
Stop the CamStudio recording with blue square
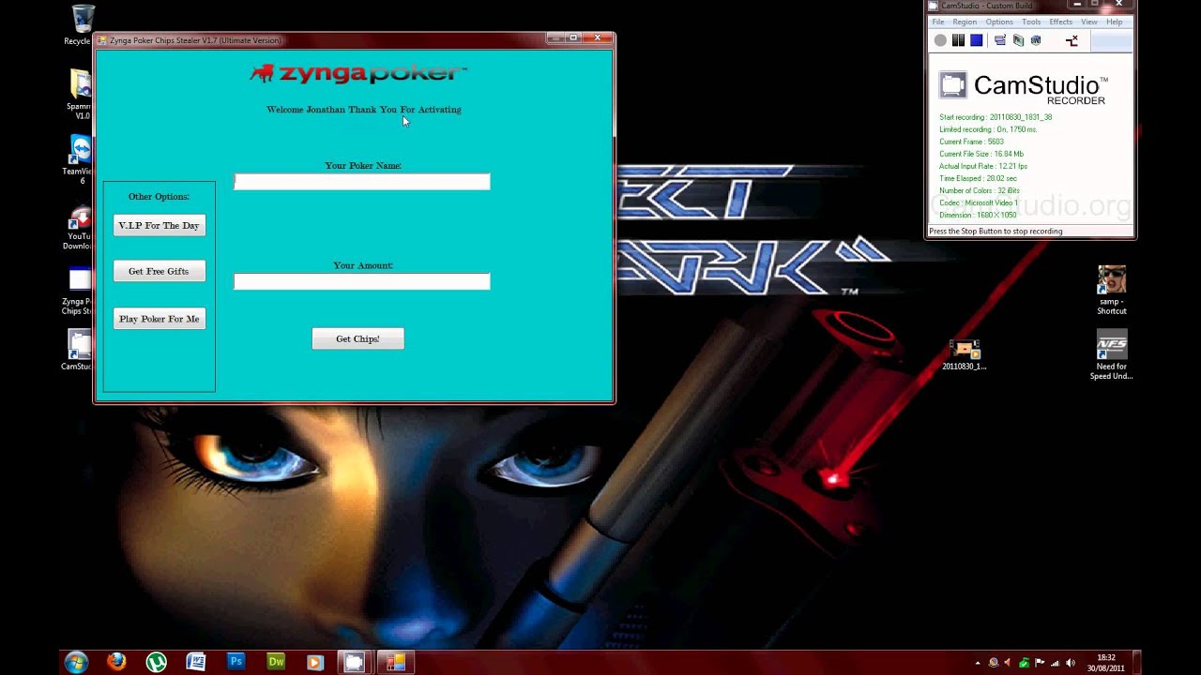(x=976, y=40)
